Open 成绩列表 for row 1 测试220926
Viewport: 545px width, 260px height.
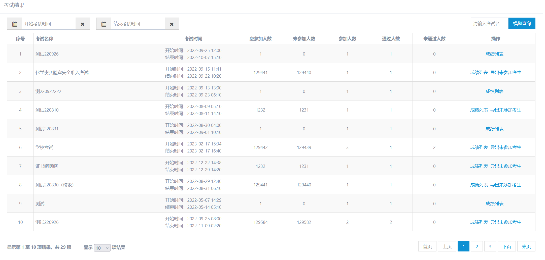495,54
